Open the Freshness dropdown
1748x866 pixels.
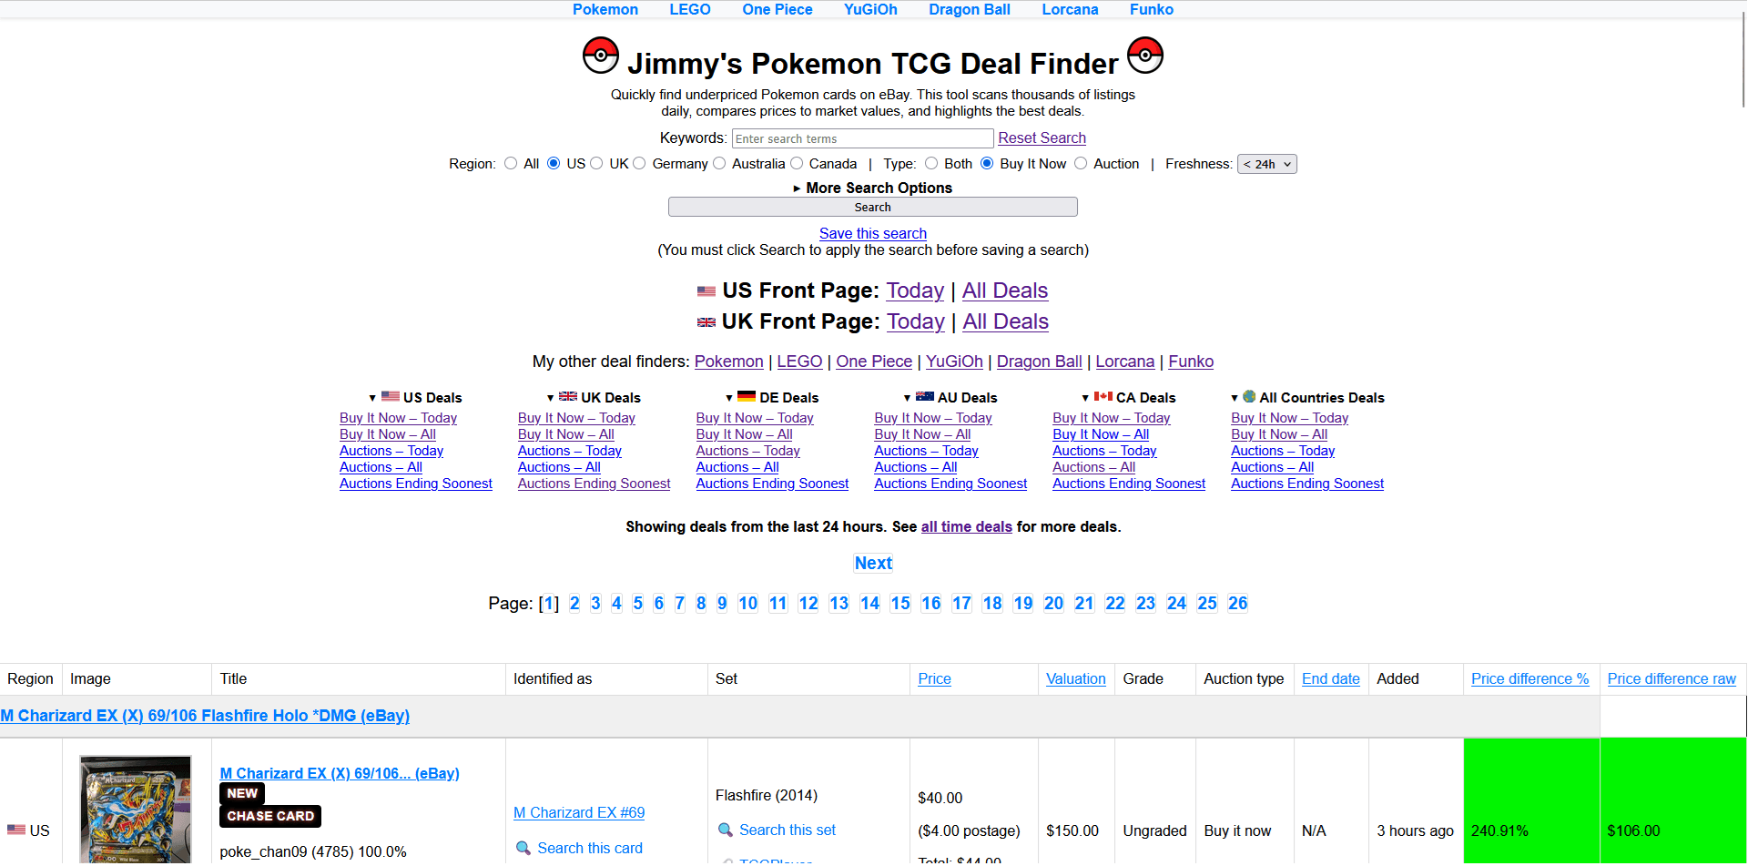click(x=1267, y=164)
